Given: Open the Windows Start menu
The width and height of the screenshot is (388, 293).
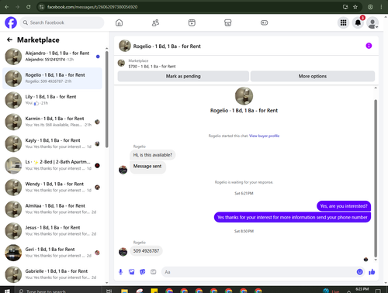Looking at the screenshot, I should (7, 291).
